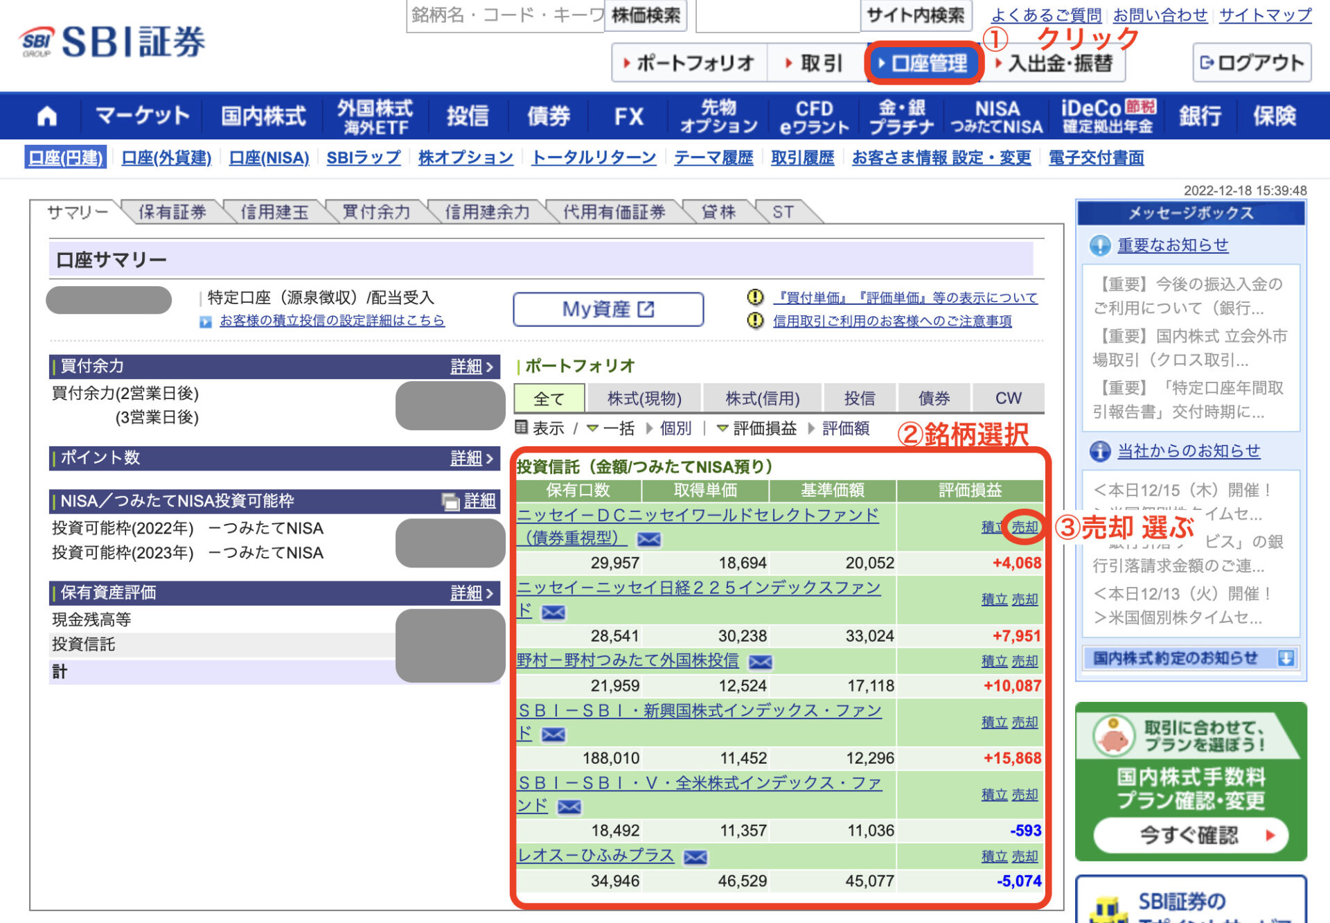Switch to the 信用建玉 tab

[274, 212]
